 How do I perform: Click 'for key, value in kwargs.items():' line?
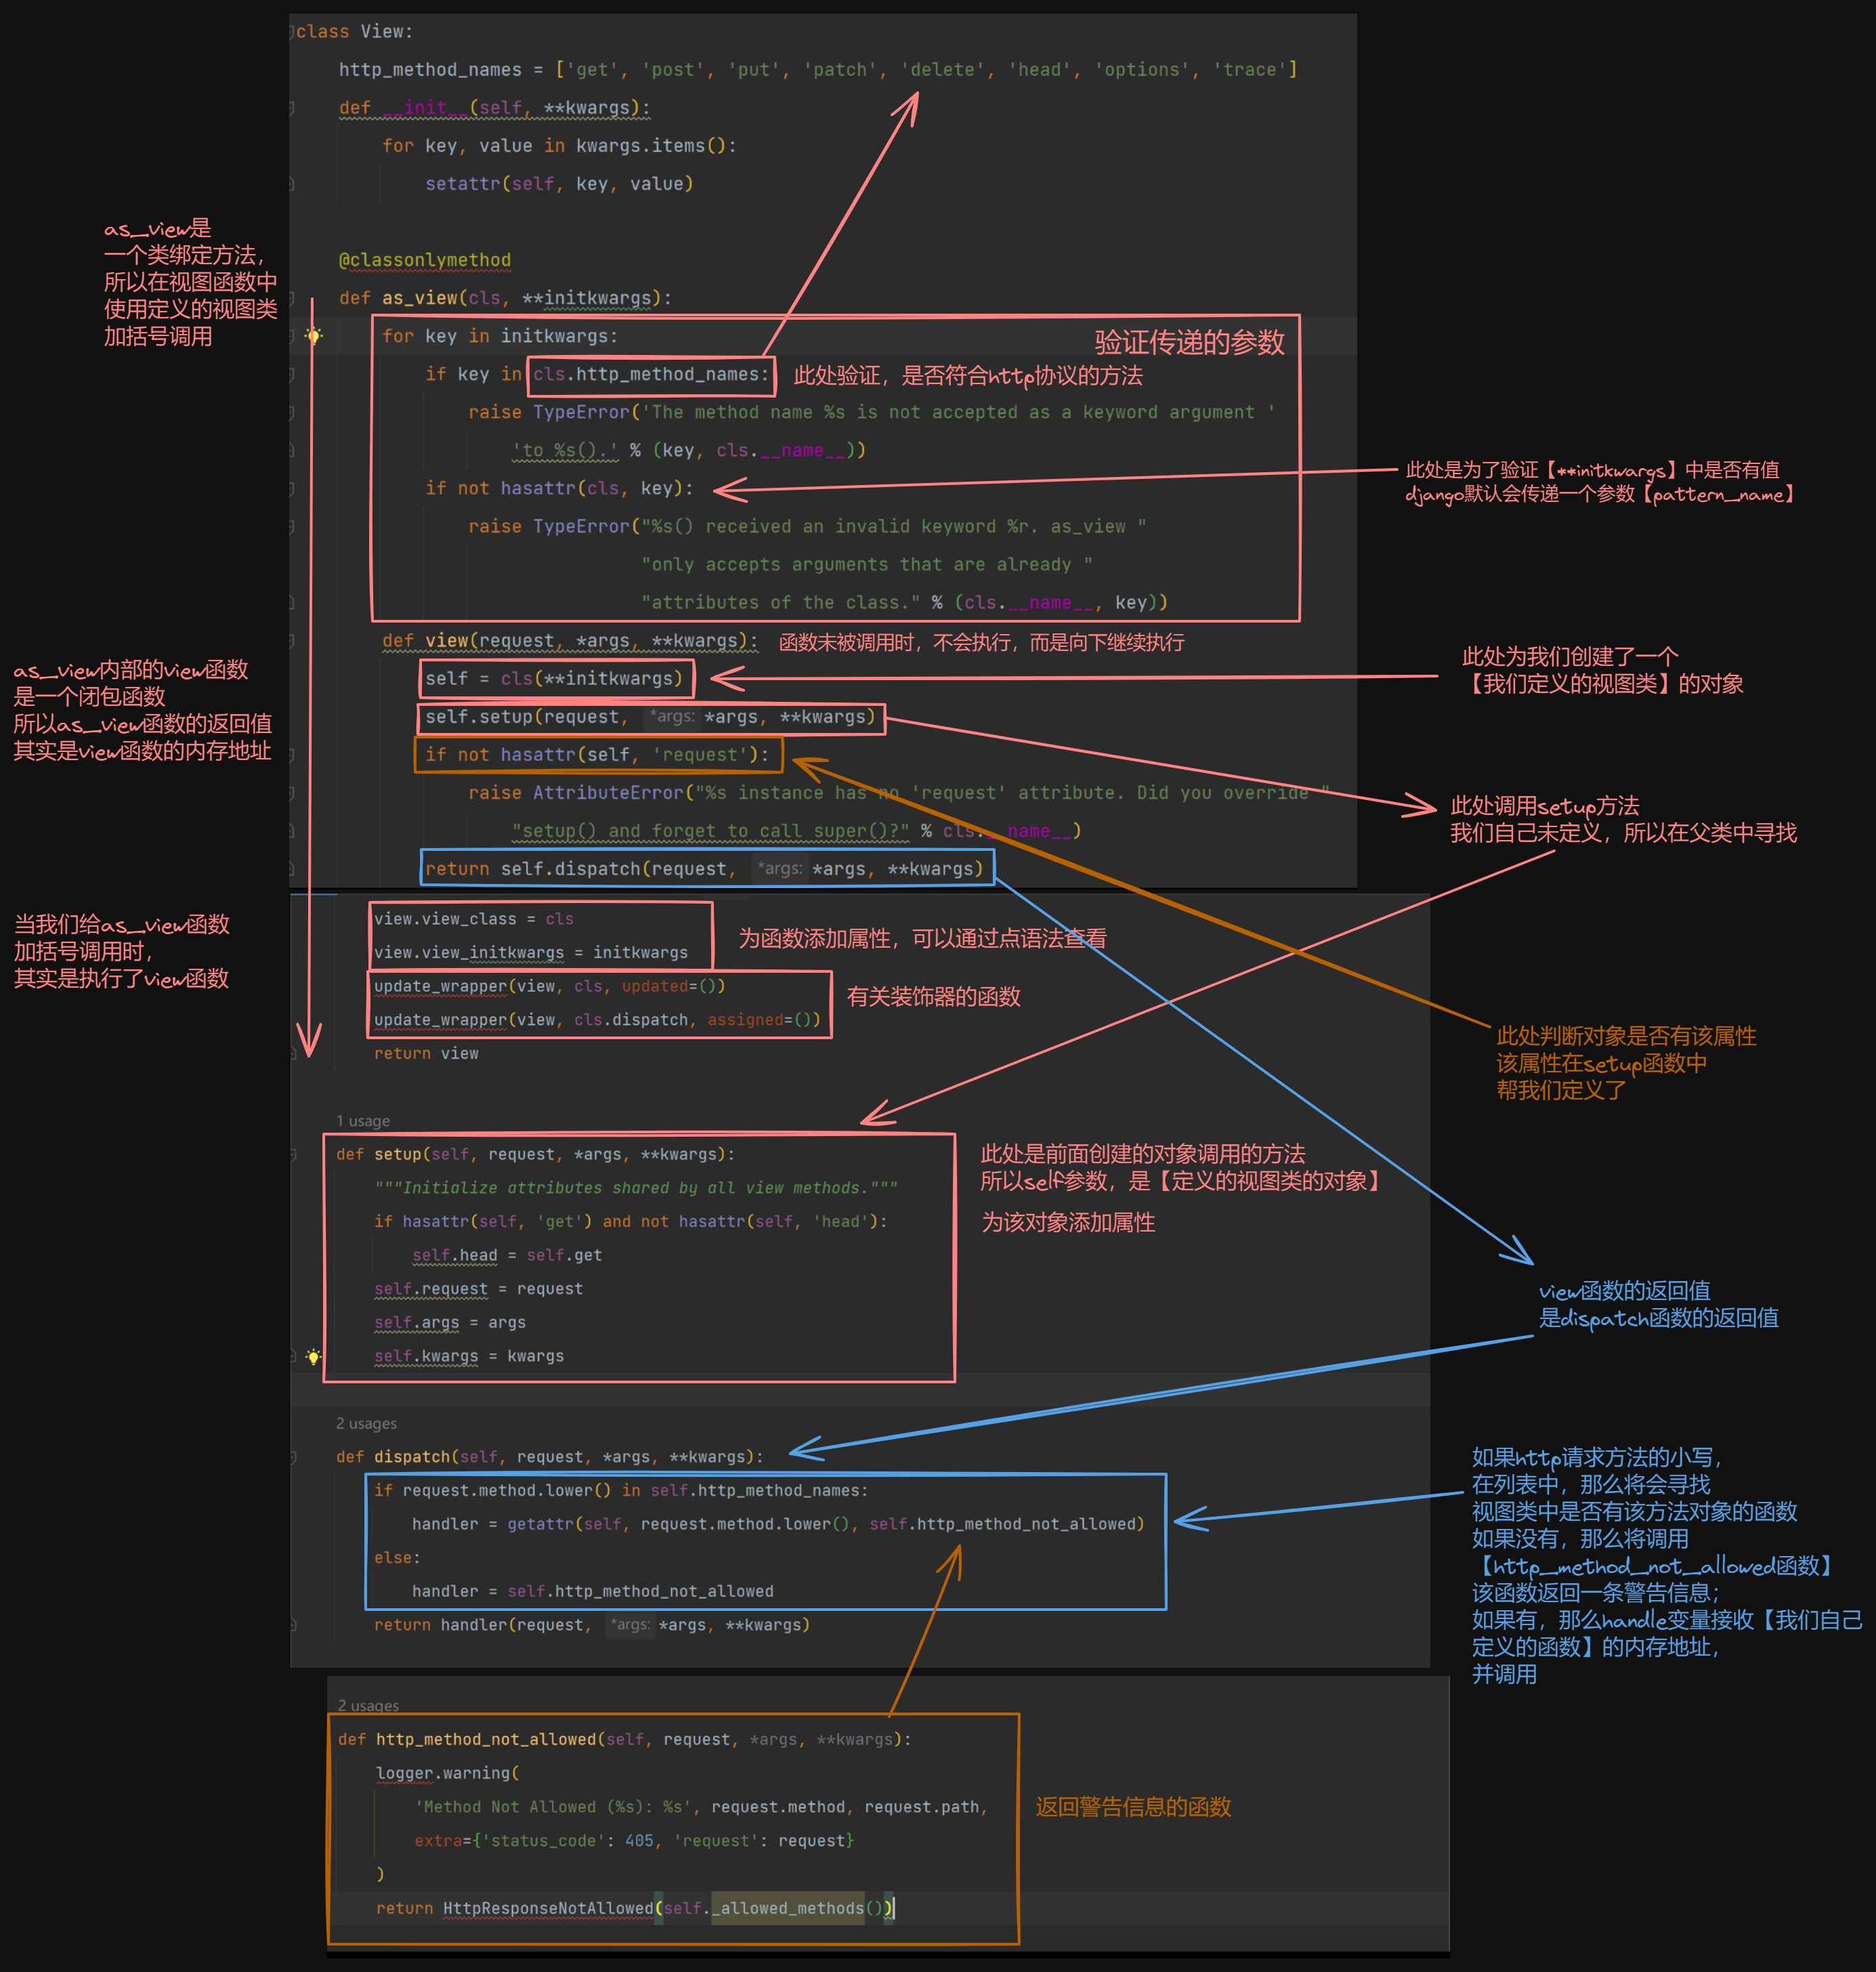[x=559, y=146]
